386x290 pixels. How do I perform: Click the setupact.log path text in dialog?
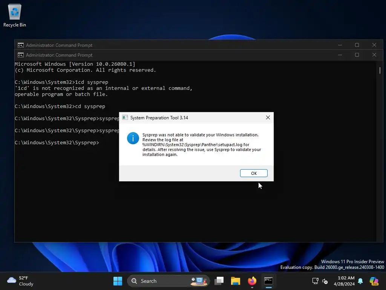pos(193,145)
